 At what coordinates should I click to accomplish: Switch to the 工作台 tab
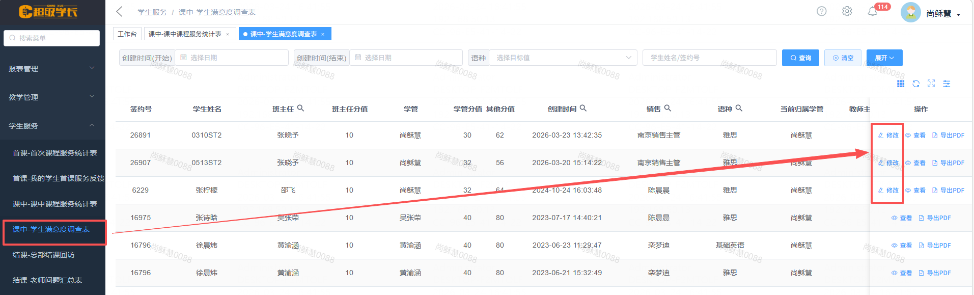click(x=127, y=34)
